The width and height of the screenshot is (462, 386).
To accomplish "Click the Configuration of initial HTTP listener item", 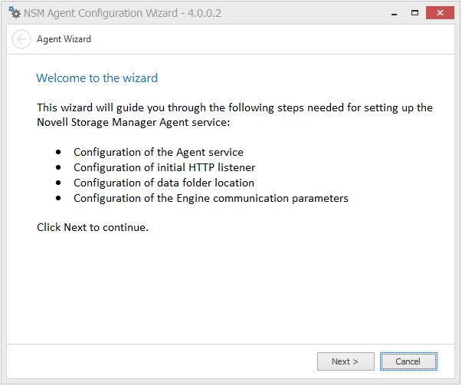I will [164, 167].
